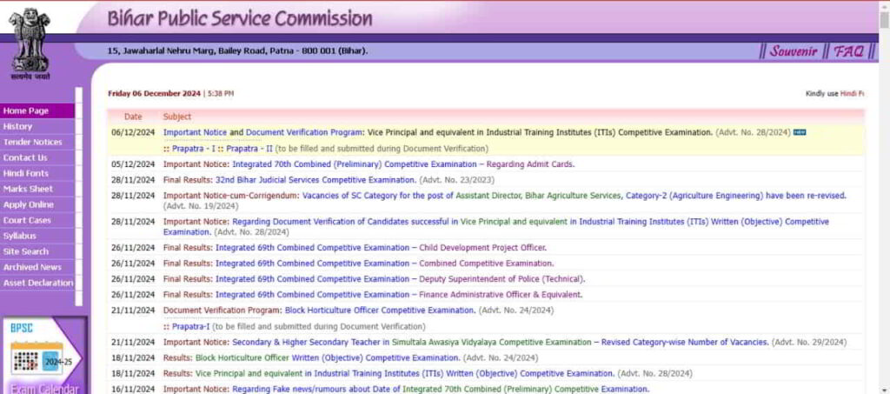
Task: Click the 'Friday 06 December 2024' date text
Action: click(154, 94)
